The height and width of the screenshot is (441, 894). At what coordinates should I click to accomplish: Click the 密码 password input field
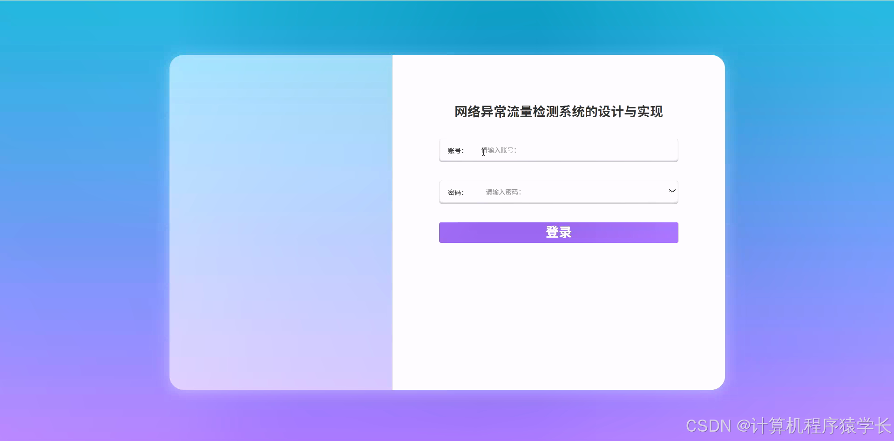point(559,192)
